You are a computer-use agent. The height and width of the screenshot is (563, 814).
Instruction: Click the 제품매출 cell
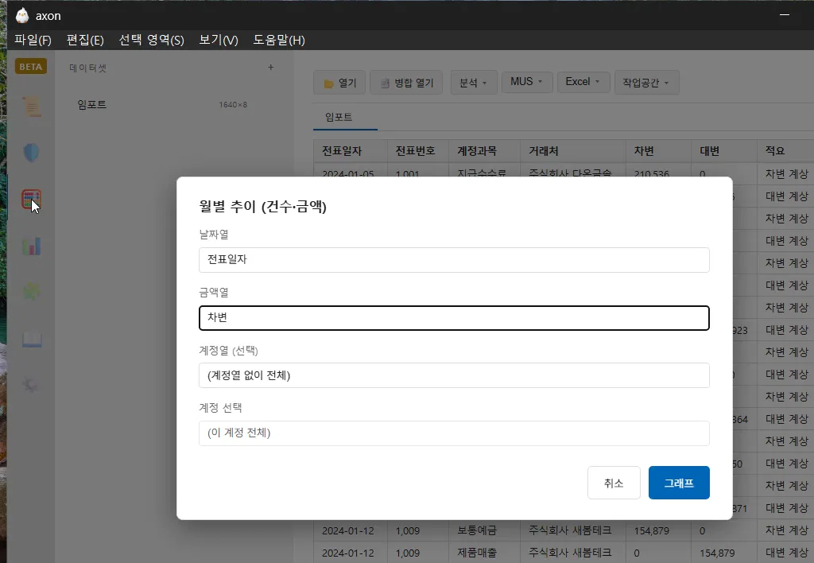484,553
